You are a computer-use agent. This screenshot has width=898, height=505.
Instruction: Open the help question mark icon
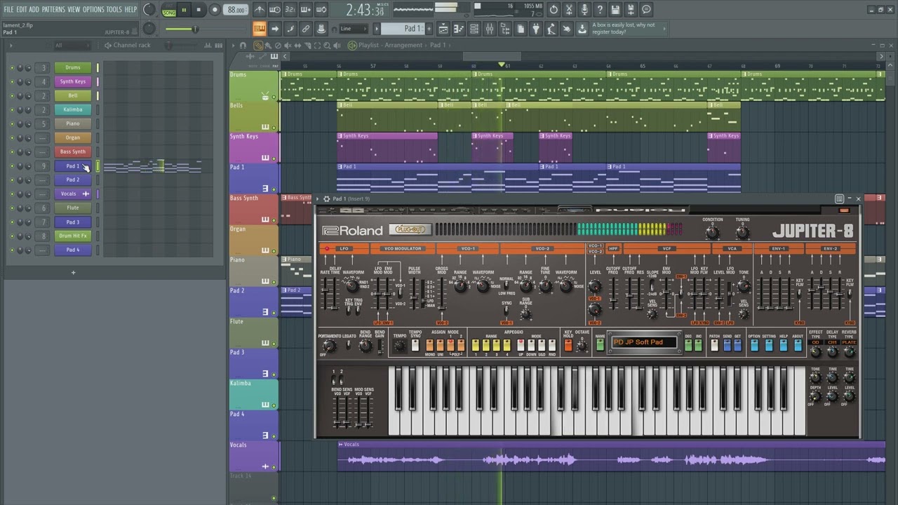click(600, 10)
